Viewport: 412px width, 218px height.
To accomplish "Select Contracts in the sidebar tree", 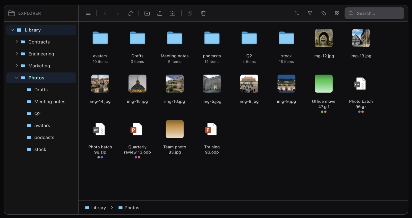I will pos(41,42).
